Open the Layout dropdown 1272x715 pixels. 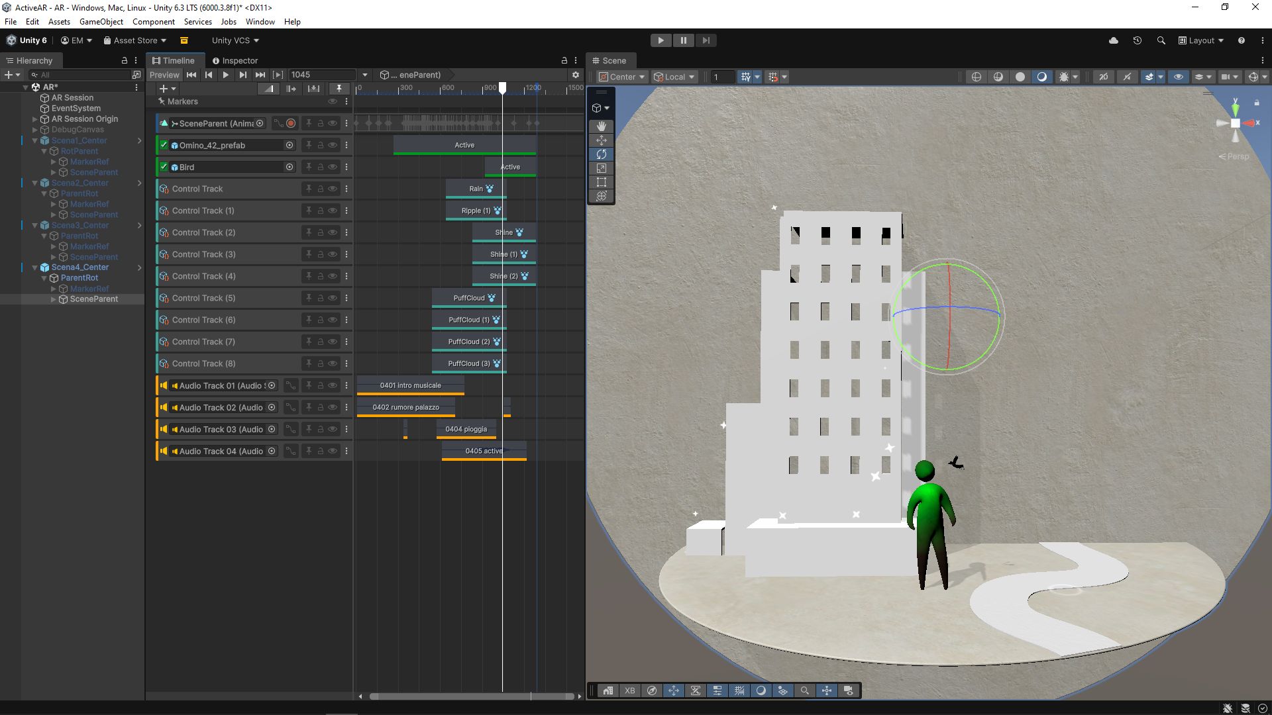(1201, 40)
